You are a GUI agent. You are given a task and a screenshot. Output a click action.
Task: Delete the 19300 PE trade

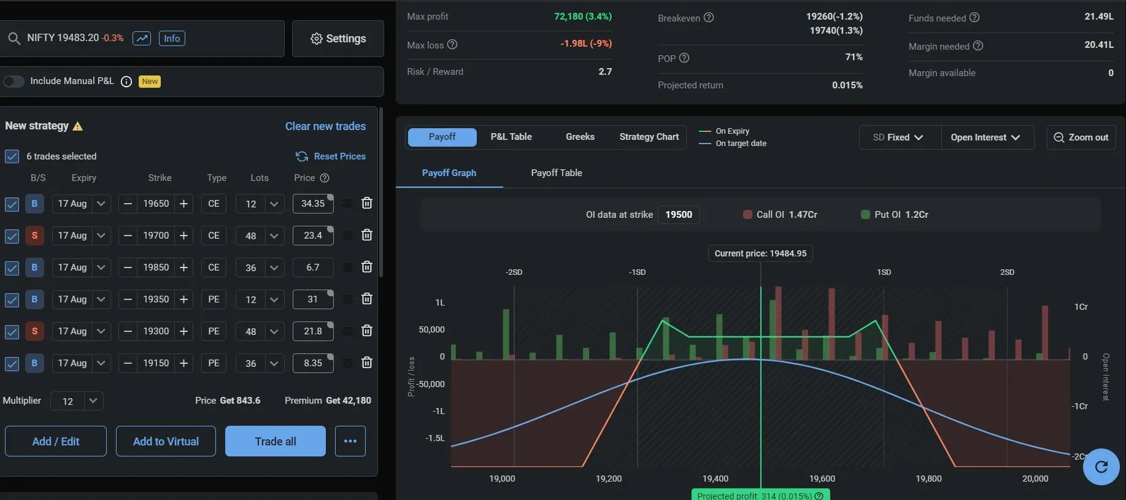(367, 331)
